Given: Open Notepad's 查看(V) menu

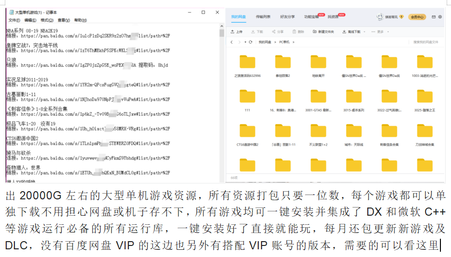Looking at the screenshot, I should (x=63, y=20).
